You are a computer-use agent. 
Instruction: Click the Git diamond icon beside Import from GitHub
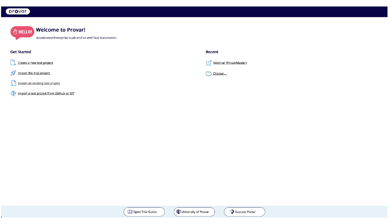coord(13,94)
